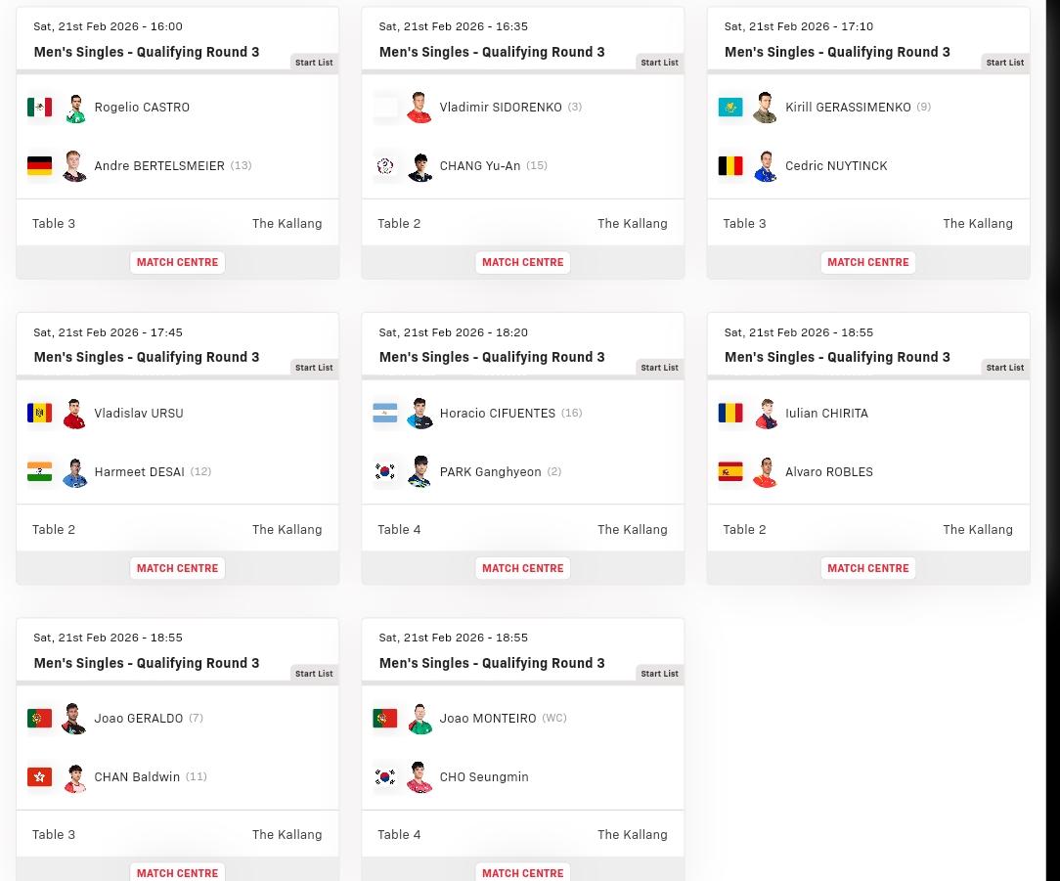Open Match Centre for Castro vs Bertelsmeier
Image resolution: width=1060 pixels, height=881 pixels.
point(177,262)
